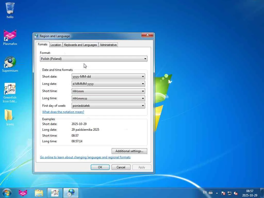The width and height of the screenshot is (264, 198).
Task: Click the keyboard icon in language bar
Action: [210, 192]
